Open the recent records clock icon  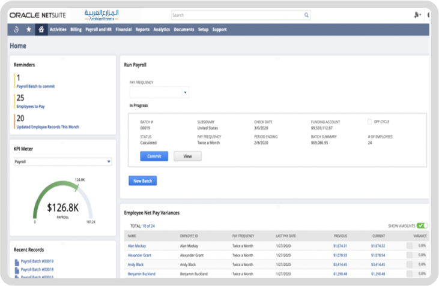click(x=16, y=29)
